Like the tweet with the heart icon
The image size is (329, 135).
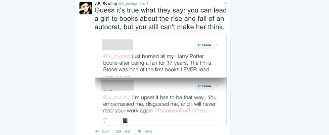pos(139,131)
